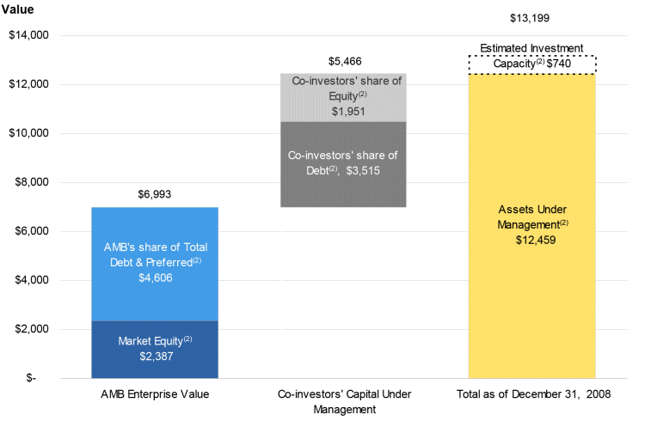Select the $2,000 axis tick label
This screenshot has width=645, height=433.
click(x=33, y=329)
